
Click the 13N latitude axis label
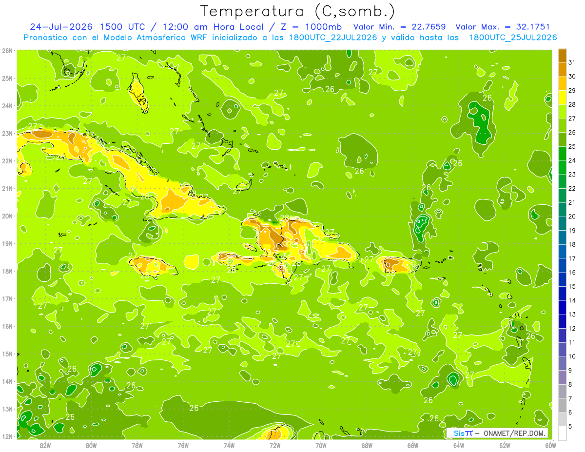click(7, 409)
